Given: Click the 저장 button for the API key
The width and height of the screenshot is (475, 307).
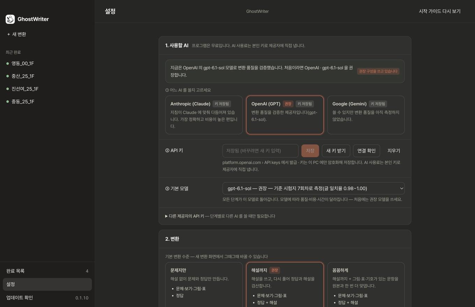Looking at the screenshot, I should pyautogui.click(x=310, y=151).
